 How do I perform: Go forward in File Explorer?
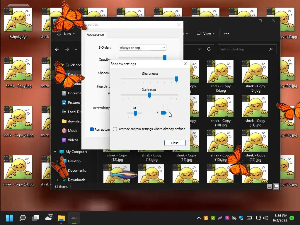(x=67, y=49)
